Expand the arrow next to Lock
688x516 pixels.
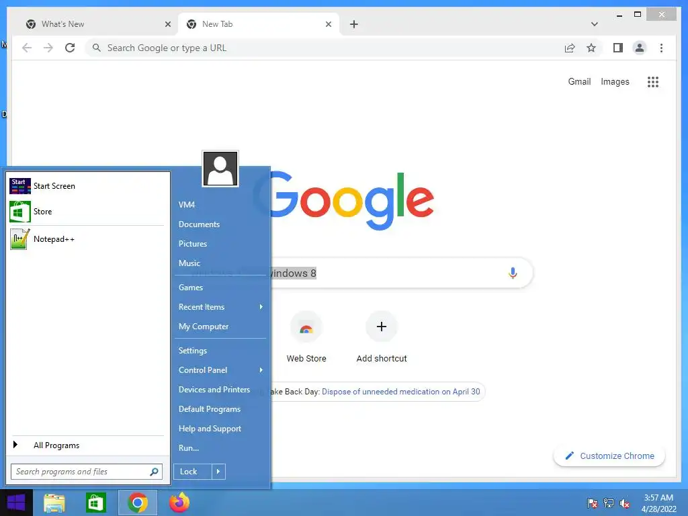[x=218, y=472]
